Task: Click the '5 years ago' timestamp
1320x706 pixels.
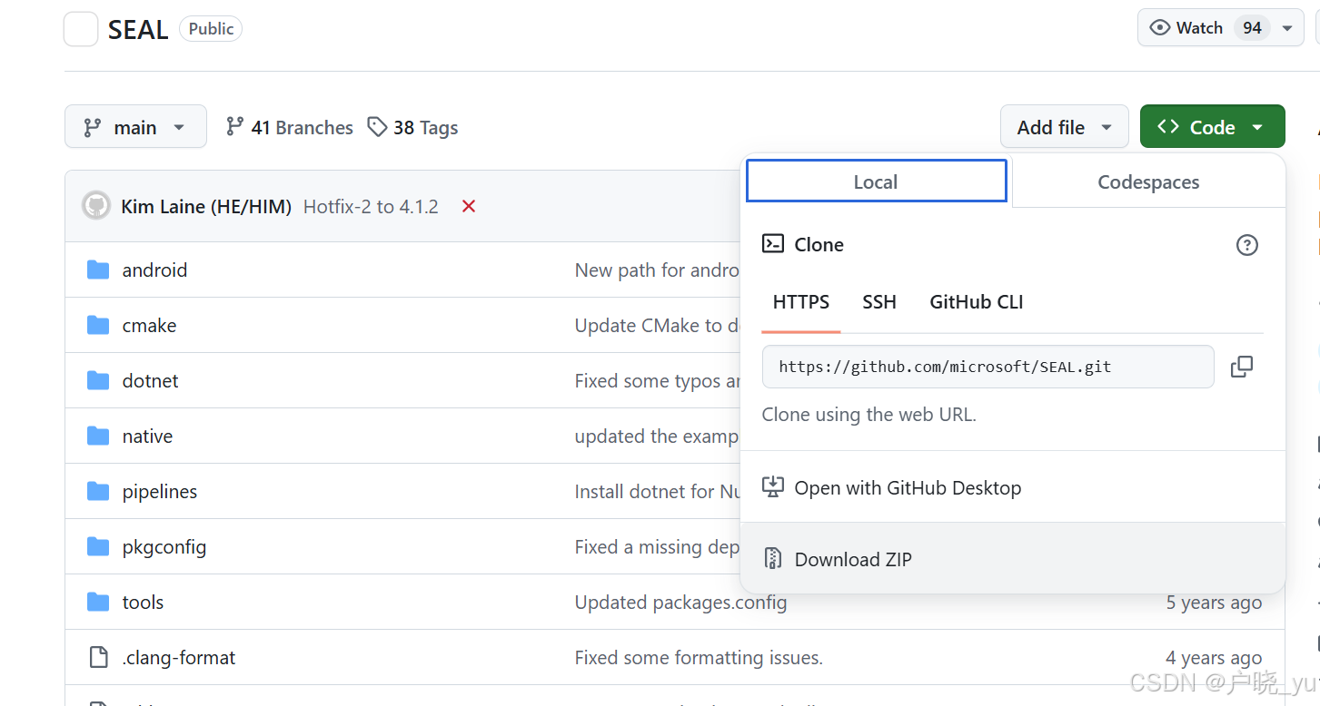Action: point(1214,603)
